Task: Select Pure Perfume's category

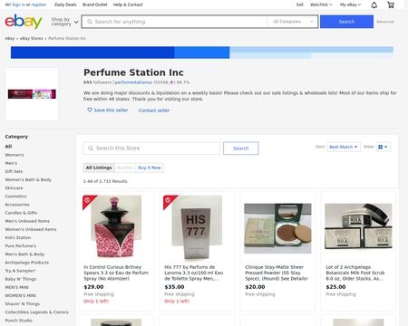Action: coord(21,245)
